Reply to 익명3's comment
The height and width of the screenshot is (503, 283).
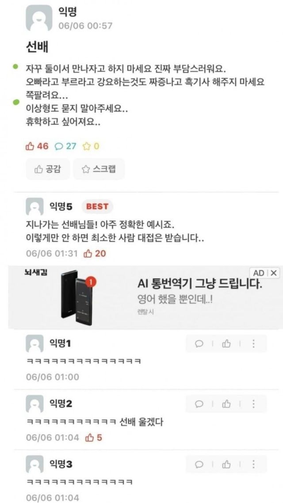point(199,464)
